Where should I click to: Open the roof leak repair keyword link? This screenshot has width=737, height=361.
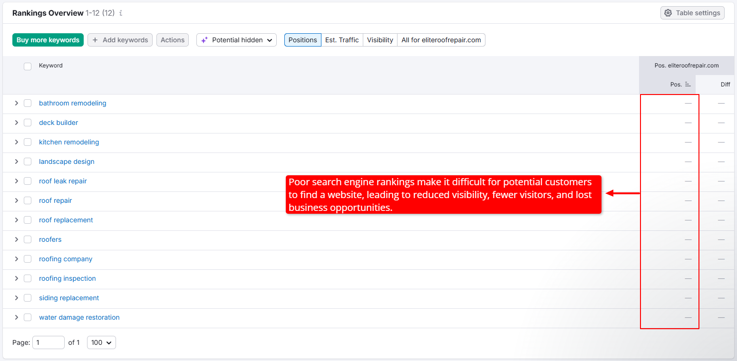[63, 181]
